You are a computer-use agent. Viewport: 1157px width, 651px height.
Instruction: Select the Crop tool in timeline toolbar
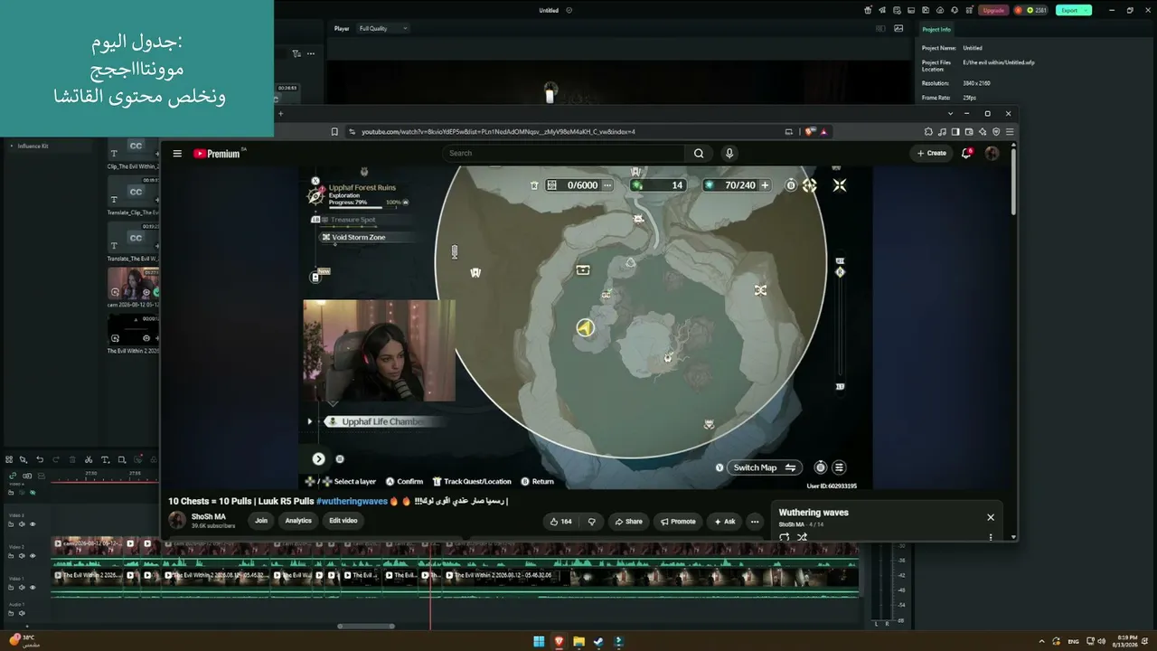point(122,460)
